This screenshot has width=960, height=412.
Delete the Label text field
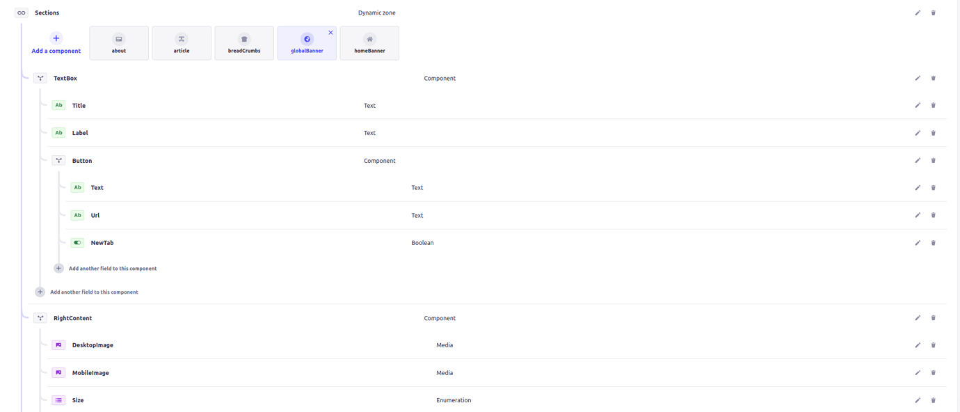click(933, 132)
